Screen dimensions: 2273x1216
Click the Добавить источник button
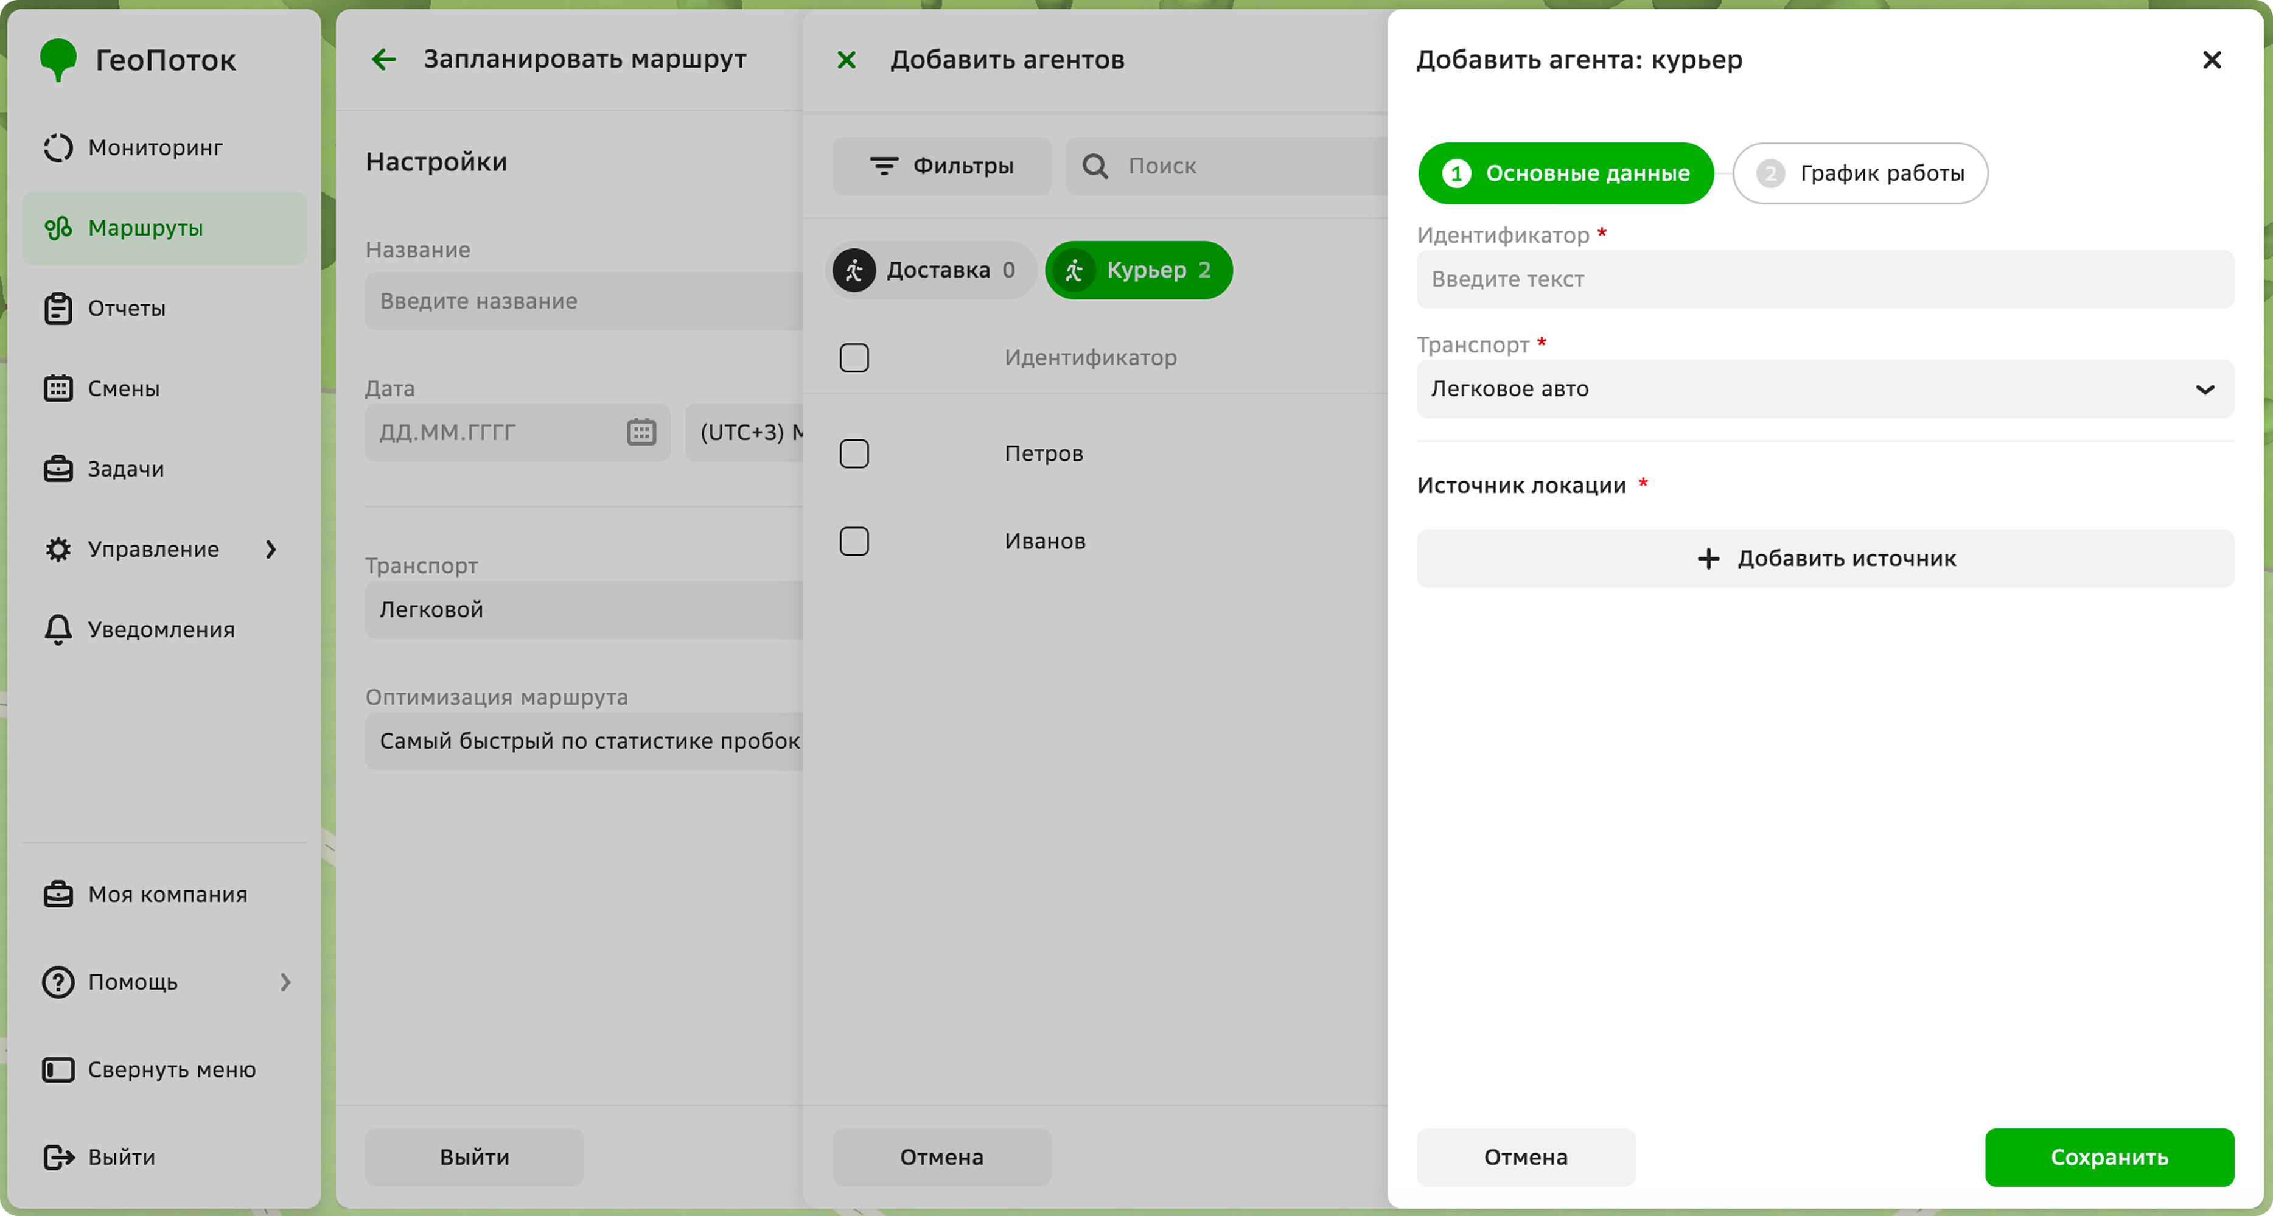click(x=1824, y=559)
